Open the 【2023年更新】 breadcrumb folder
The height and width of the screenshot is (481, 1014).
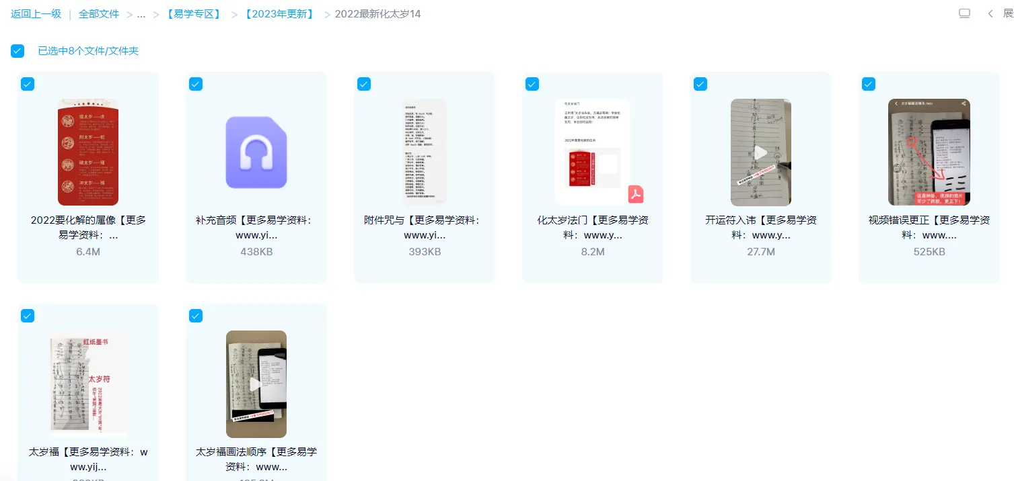(x=279, y=13)
